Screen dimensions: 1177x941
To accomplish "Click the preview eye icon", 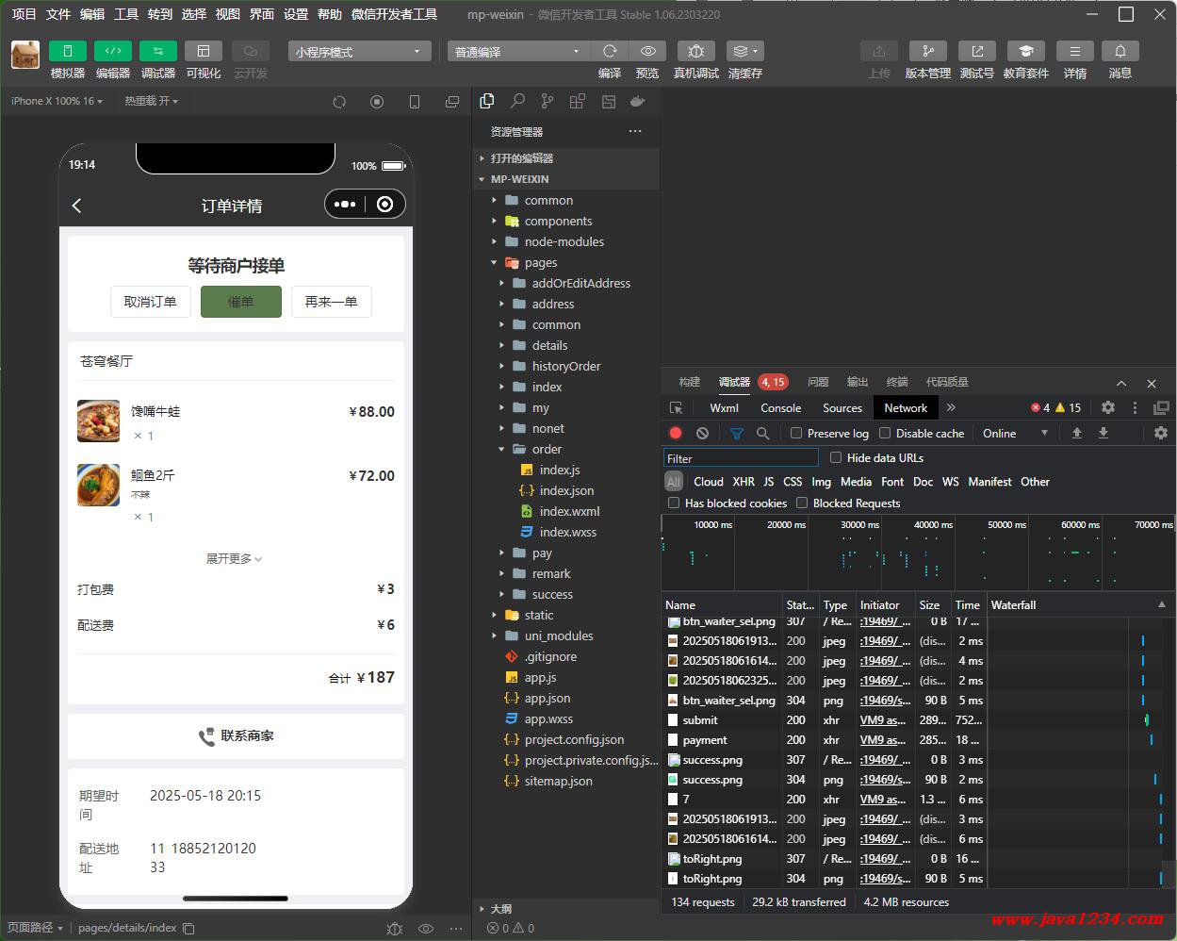I will (x=647, y=51).
